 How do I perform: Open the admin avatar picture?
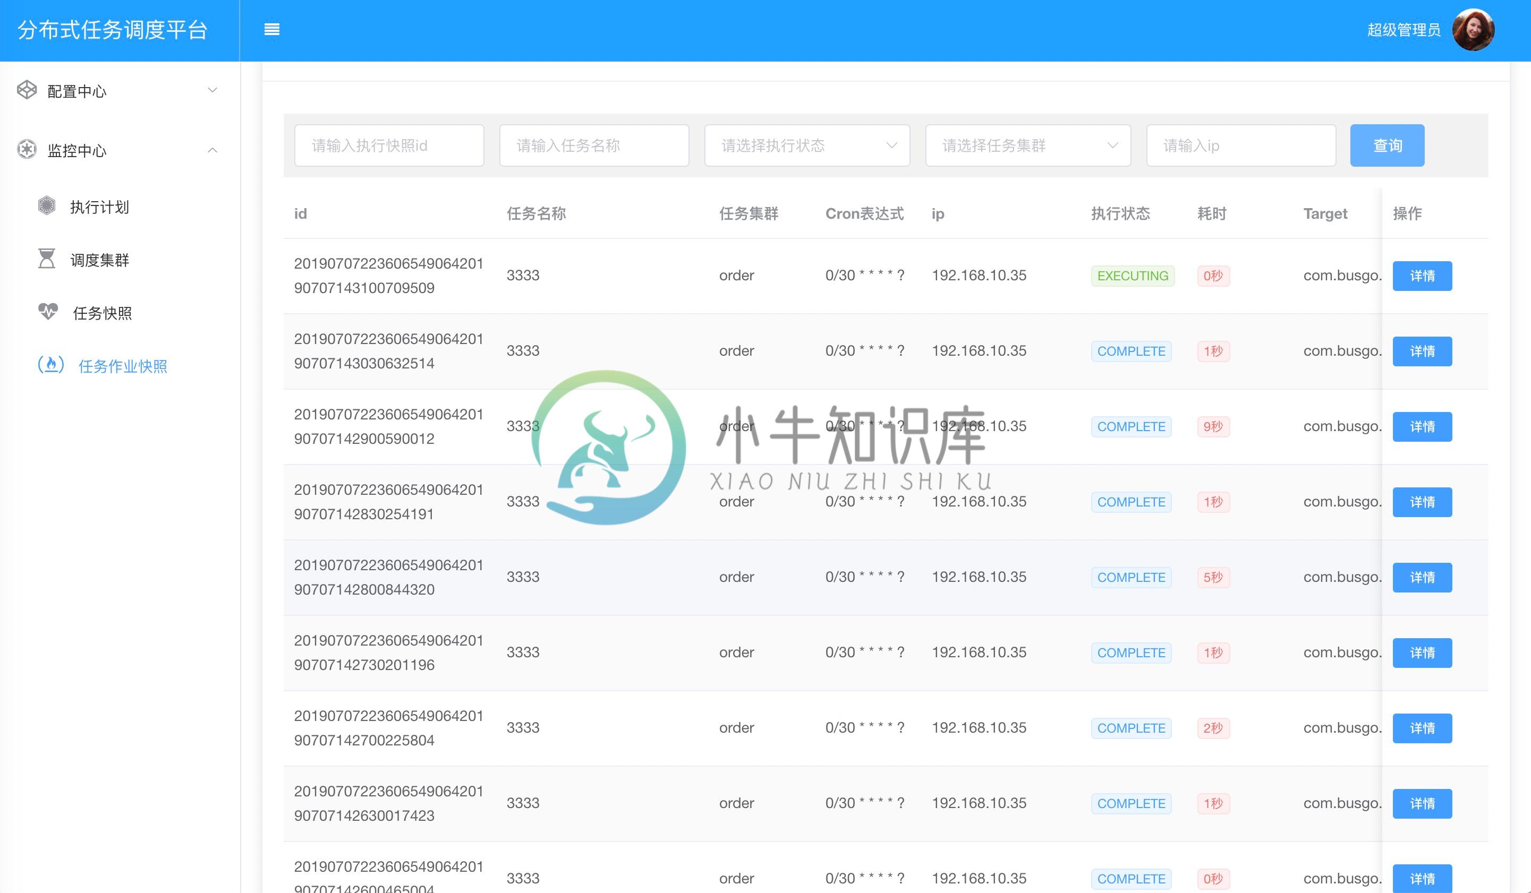[x=1473, y=30]
